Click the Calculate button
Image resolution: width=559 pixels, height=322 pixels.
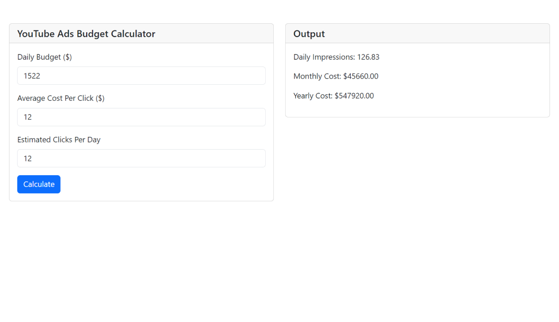[x=39, y=184]
